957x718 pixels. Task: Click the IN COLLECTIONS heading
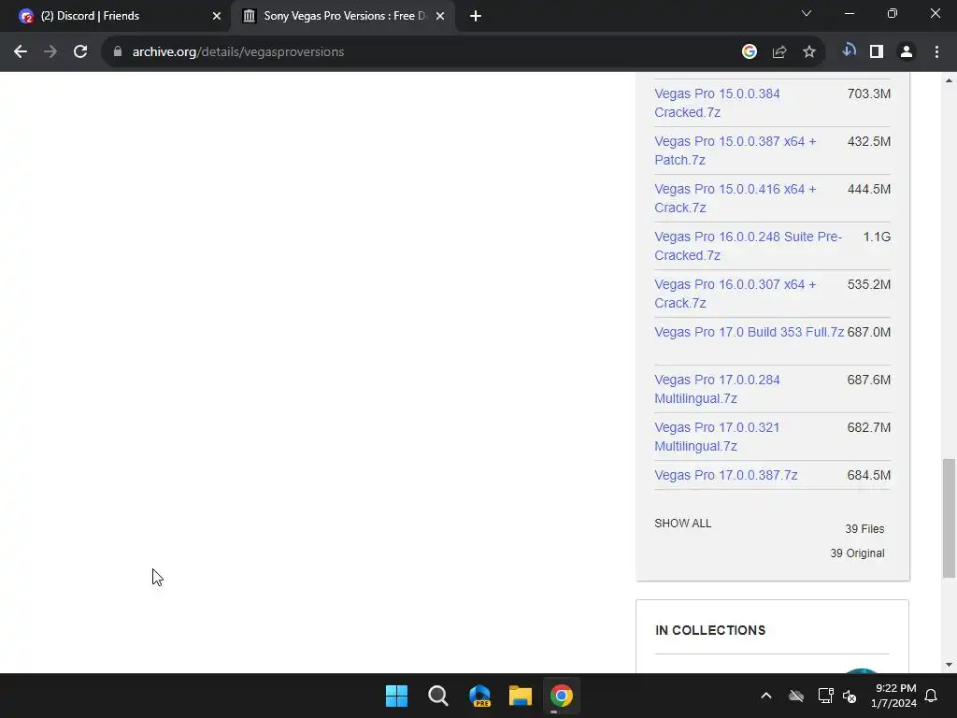tap(710, 630)
